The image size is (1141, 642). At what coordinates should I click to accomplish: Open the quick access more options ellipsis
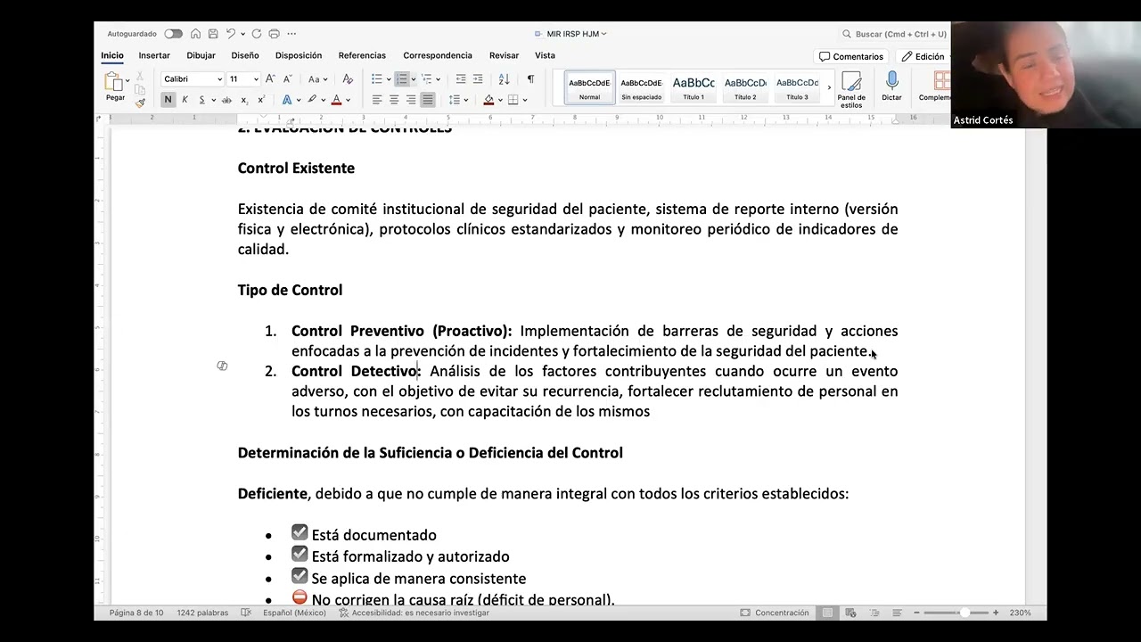[x=291, y=34]
